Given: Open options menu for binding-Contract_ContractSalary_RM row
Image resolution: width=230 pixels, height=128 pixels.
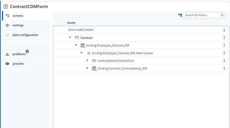Looking at the screenshot, I should pyautogui.click(x=224, y=68).
